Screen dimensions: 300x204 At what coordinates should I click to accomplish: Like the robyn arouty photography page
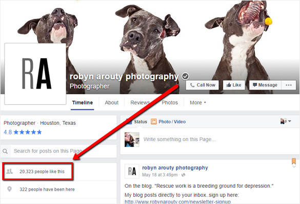(x=234, y=85)
